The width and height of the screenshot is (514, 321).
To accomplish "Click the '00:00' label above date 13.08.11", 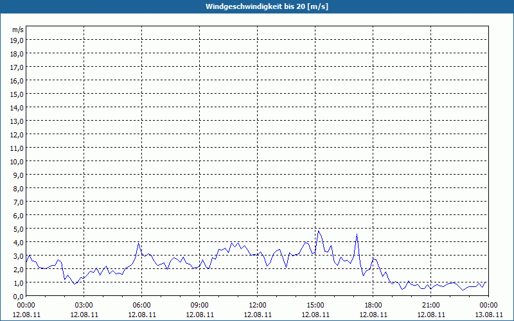I will click(488, 306).
